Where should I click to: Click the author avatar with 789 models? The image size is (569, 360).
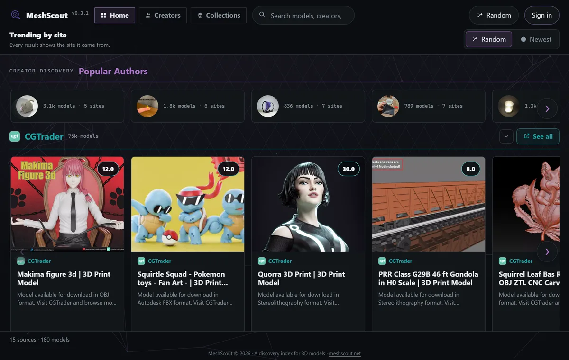click(x=388, y=106)
